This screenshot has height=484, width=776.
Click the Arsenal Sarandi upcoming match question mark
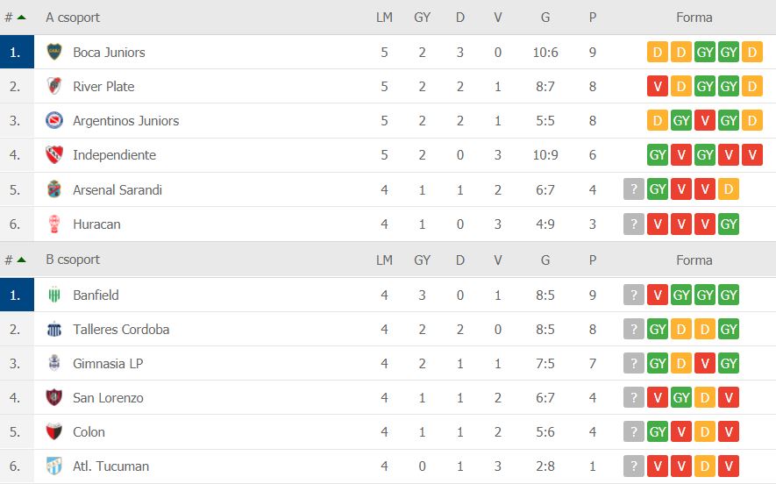(633, 189)
